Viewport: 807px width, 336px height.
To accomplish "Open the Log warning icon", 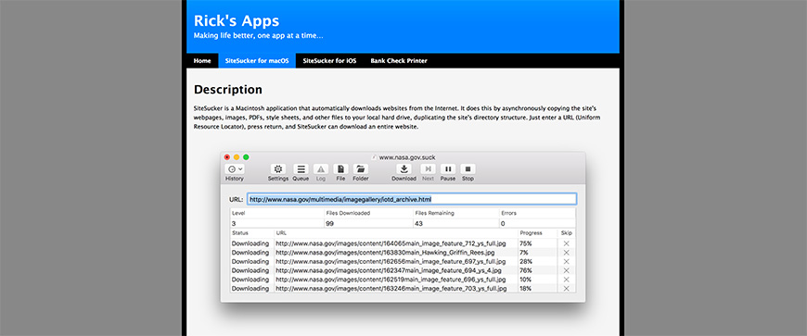I will [321, 169].
